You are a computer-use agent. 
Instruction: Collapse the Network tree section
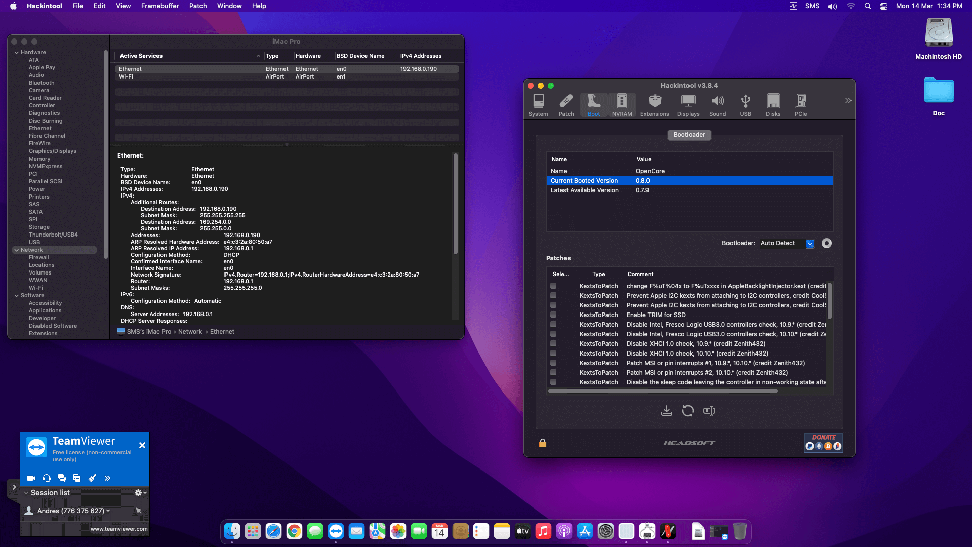[16, 250]
